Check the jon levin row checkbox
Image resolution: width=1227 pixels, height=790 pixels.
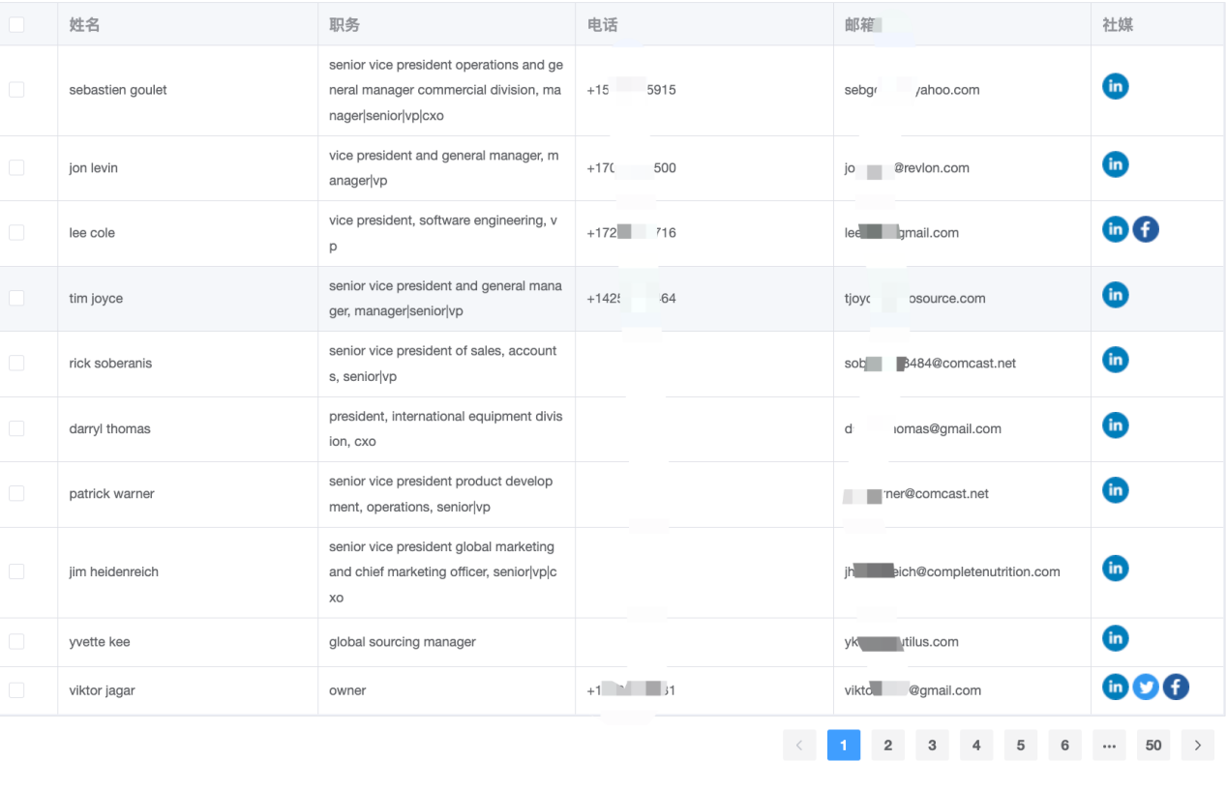pos(16,167)
